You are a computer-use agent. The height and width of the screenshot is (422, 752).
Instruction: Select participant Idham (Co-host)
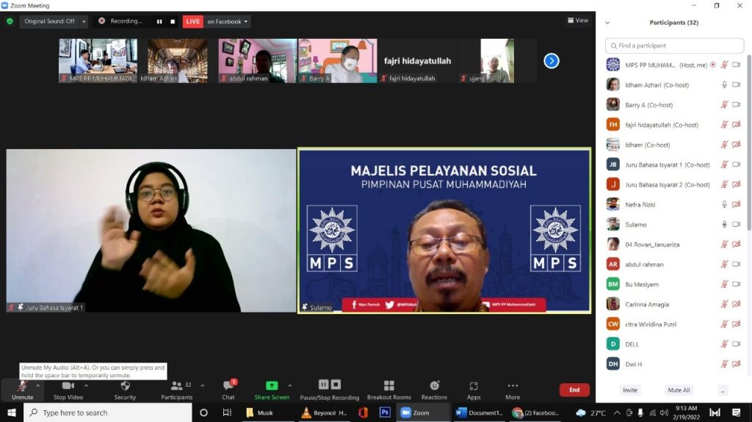(674, 145)
